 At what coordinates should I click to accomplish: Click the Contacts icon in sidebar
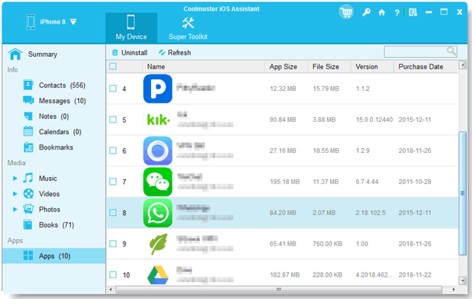pyautogui.click(x=28, y=85)
